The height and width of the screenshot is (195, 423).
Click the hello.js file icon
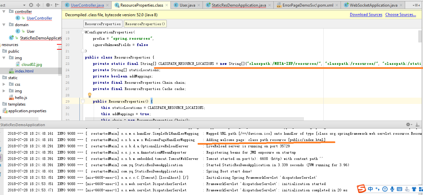click(11, 98)
